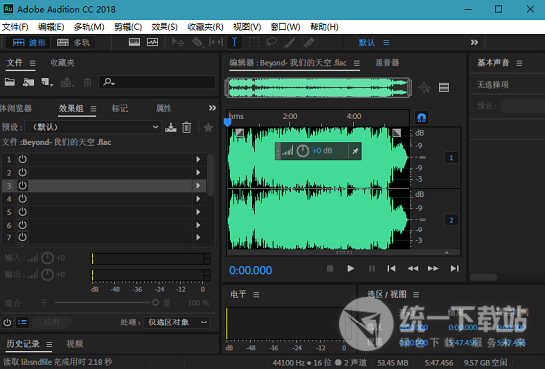Viewport: 545px width, 369px height.
Task: Toggle power for effect slot 3
Action: click(22, 185)
